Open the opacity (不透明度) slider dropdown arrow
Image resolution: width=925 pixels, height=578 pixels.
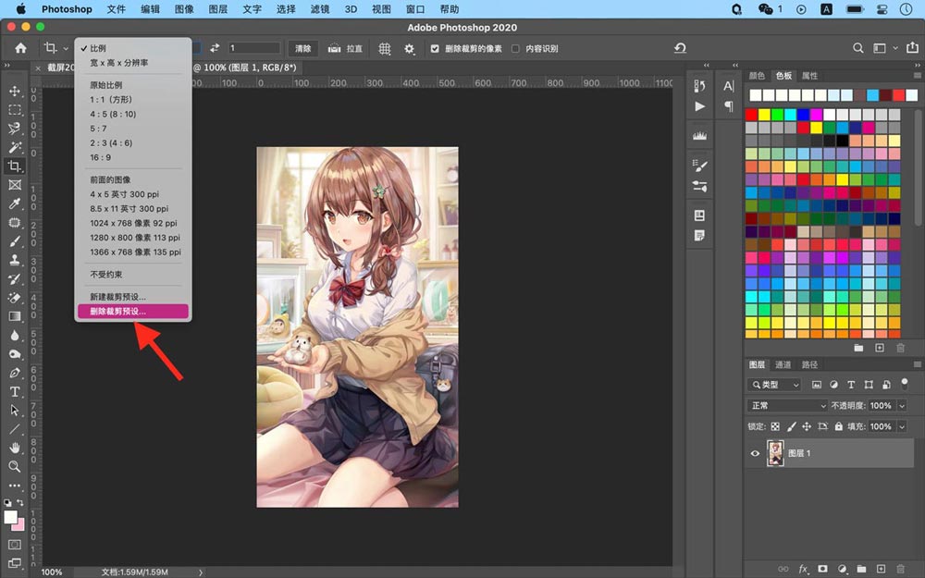point(901,406)
